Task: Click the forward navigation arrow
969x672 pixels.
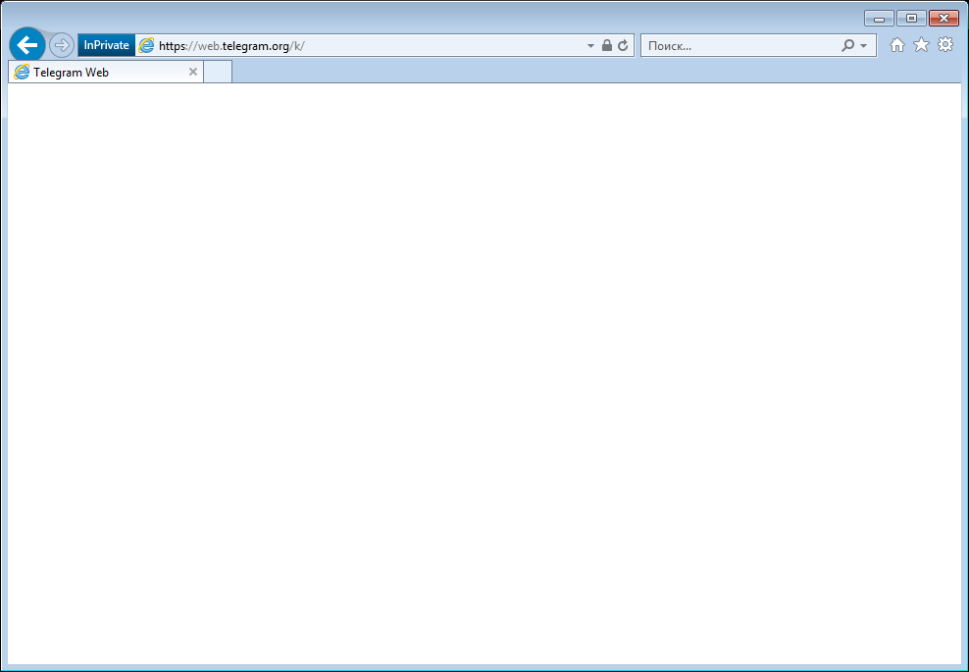Action: click(x=61, y=45)
